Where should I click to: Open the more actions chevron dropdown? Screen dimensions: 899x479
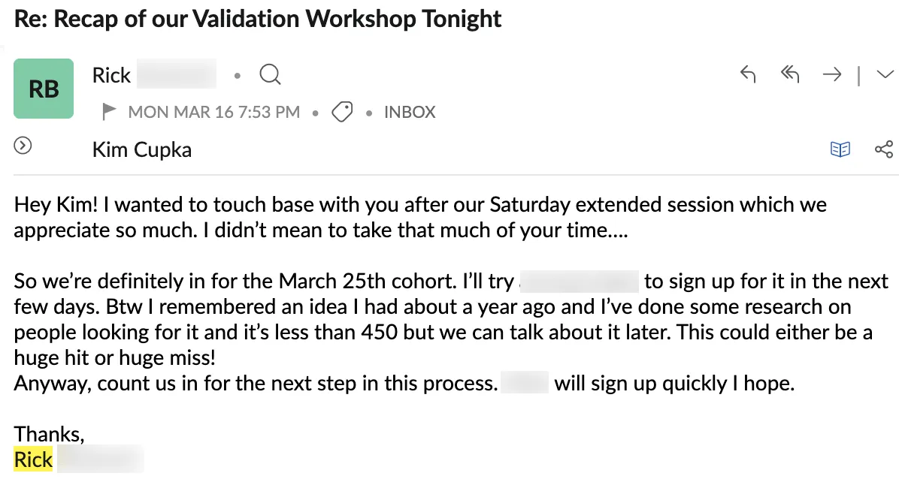coord(885,74)
